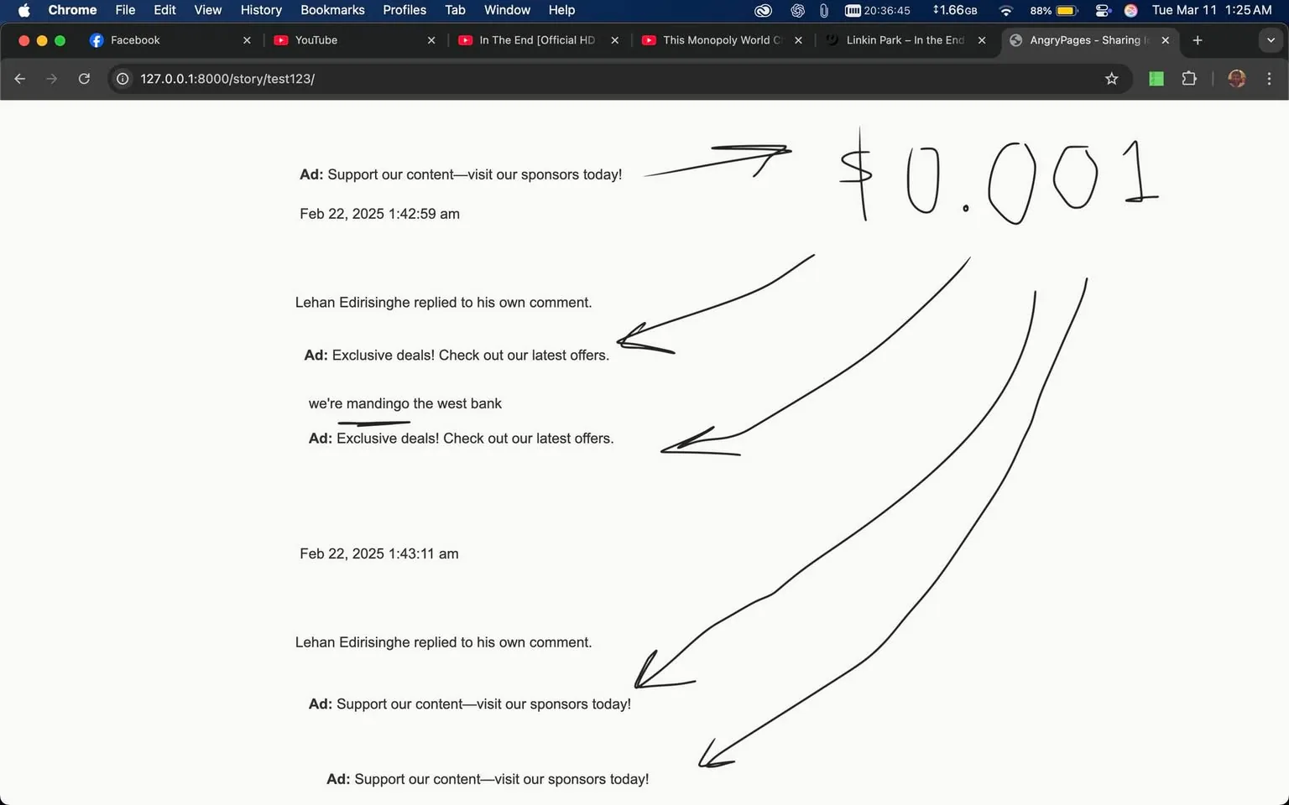Open the History menu
The height and width of the screenshot is (805, 1289).
(261, 10)
